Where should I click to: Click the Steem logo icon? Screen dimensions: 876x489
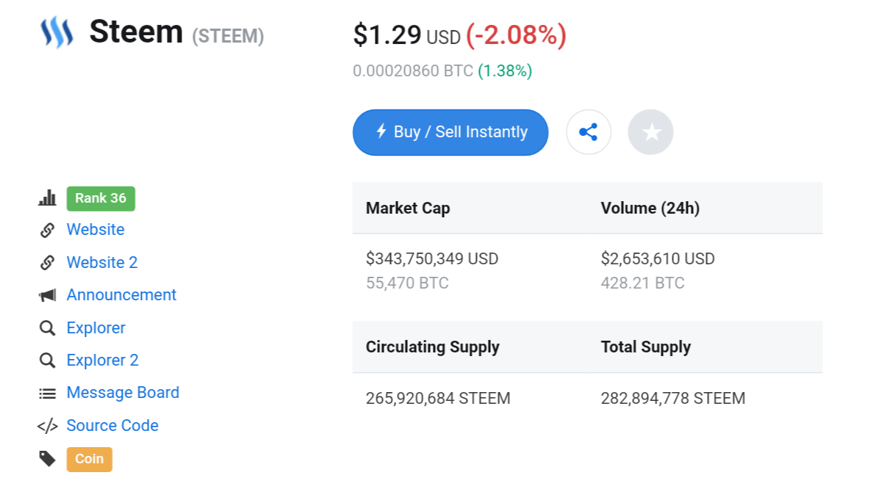(57, 33)
